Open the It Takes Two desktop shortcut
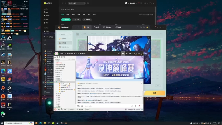The width and height of the screenshot is (222, 125). [x=3, y=98]
